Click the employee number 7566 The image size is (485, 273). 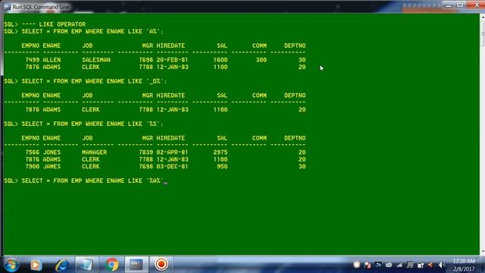coord(33,152)
